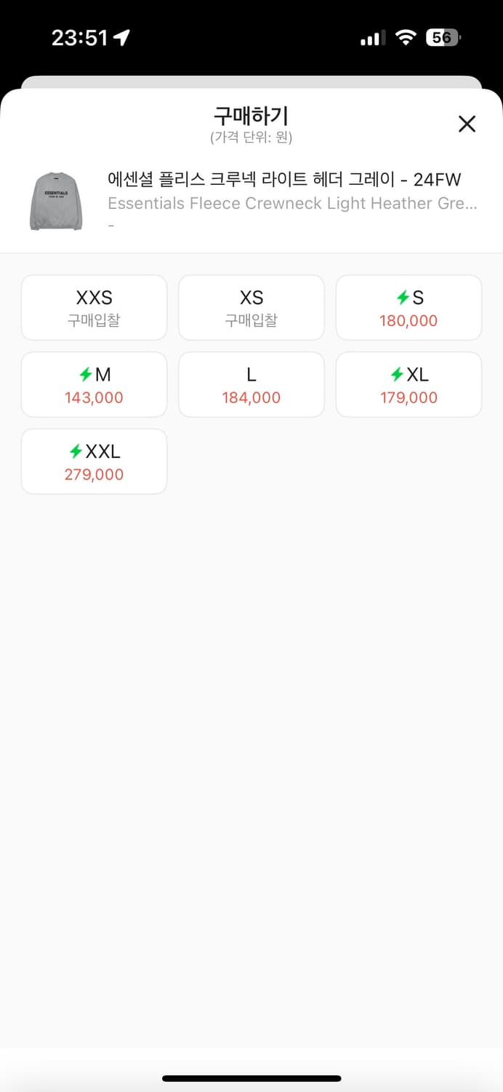Tap the English product name subtitle
The image size is (503, 1092).
(292, 203)
